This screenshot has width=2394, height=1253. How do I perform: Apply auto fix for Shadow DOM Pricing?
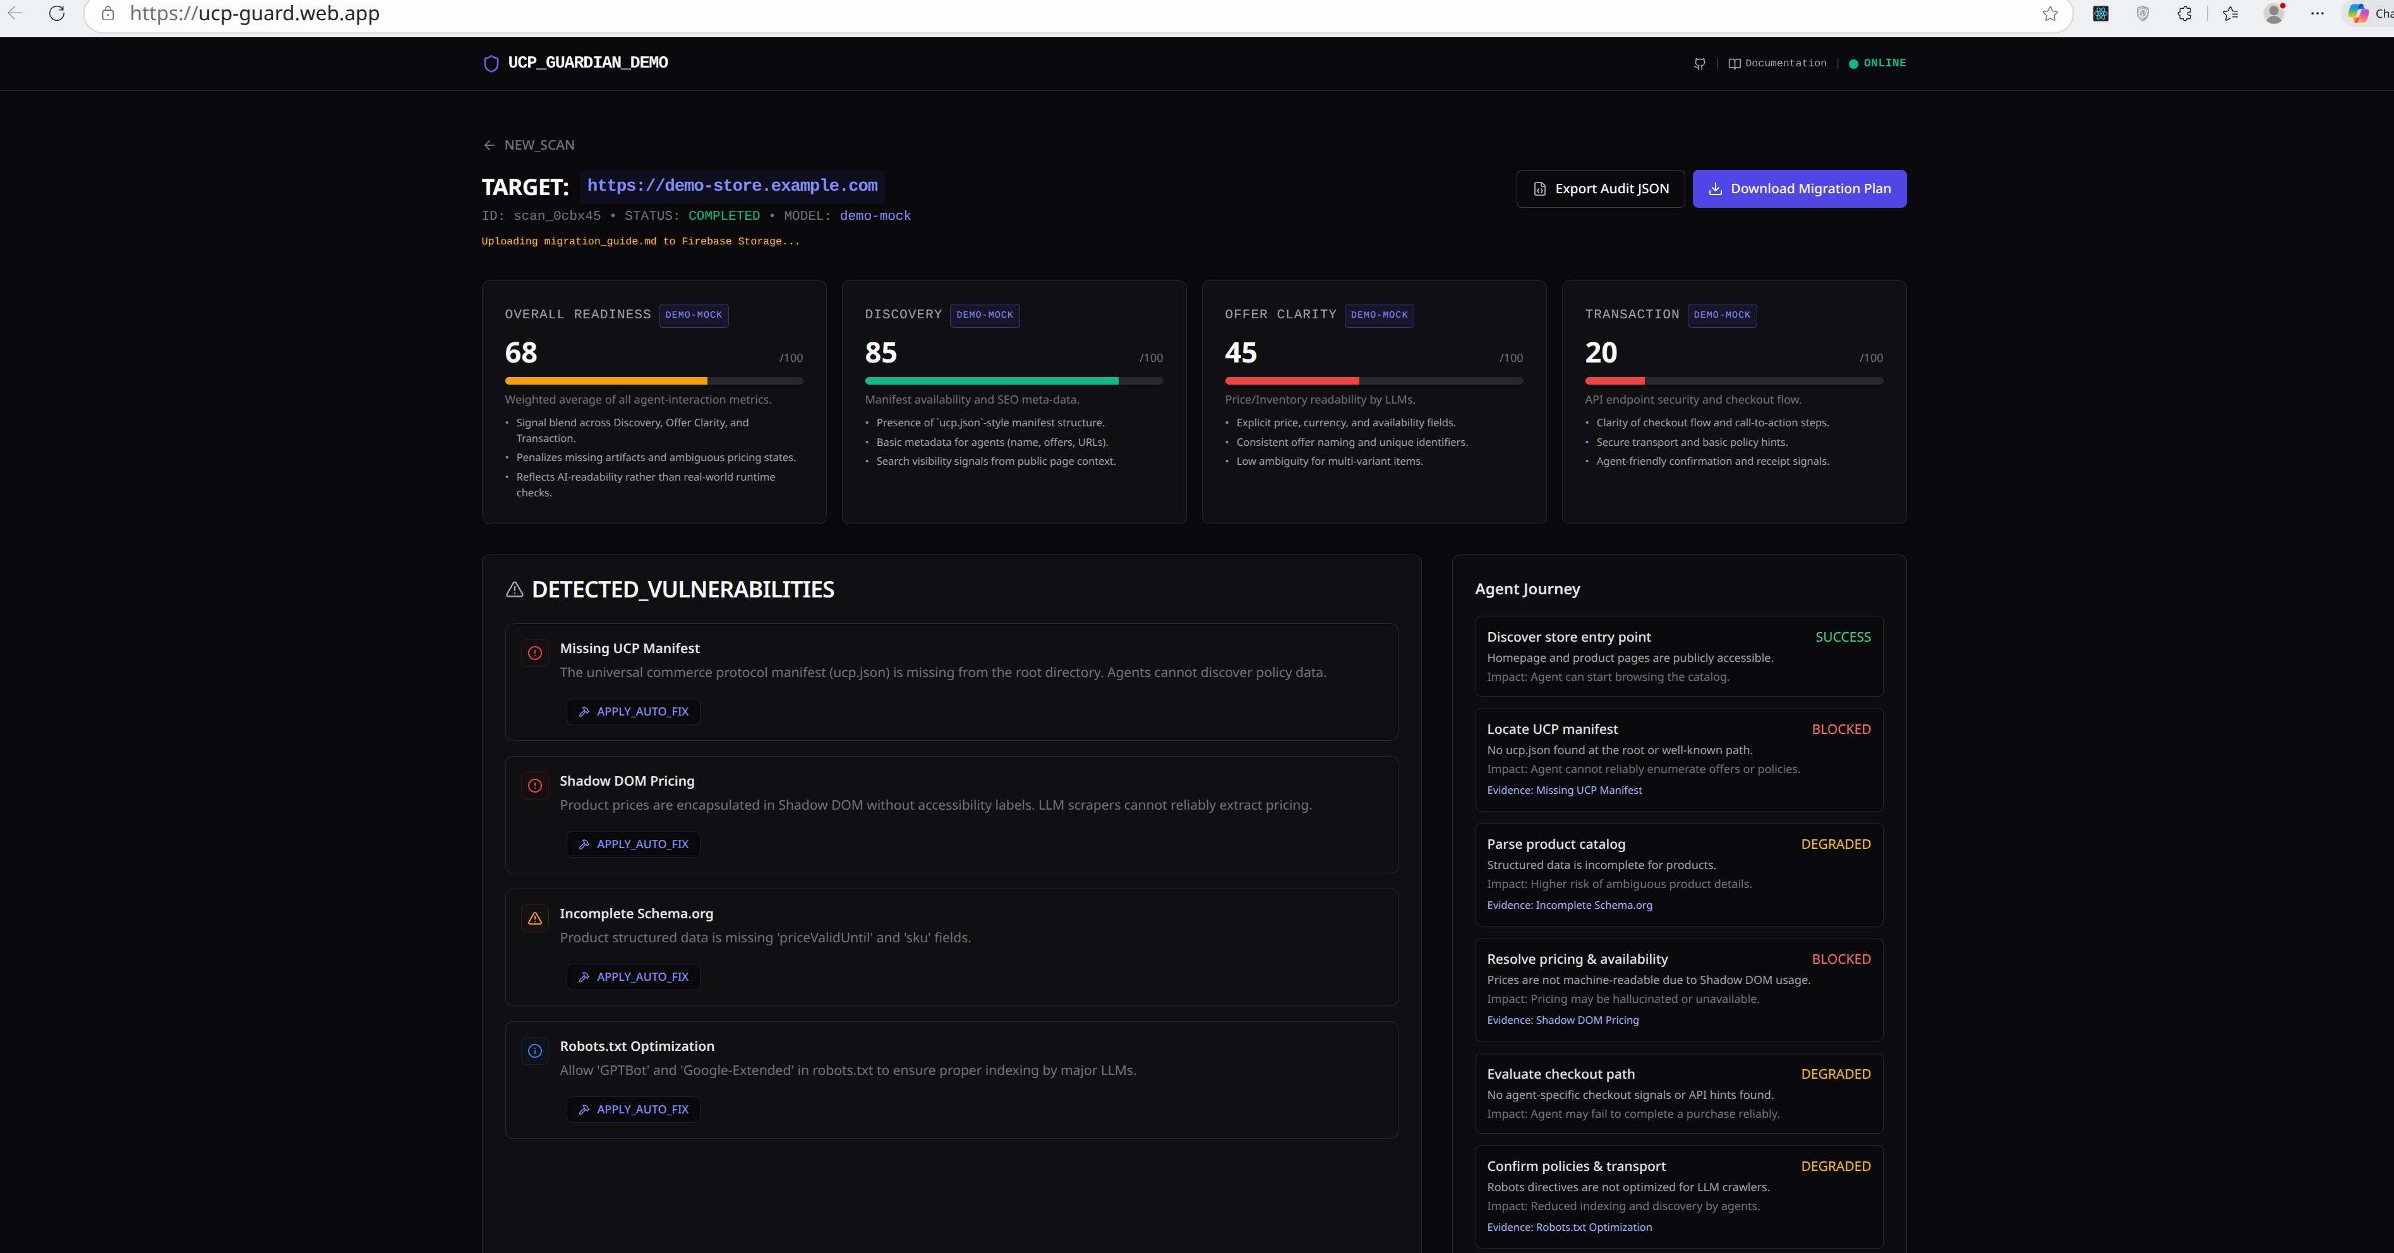pyautogui.click(x=634, y=844)
